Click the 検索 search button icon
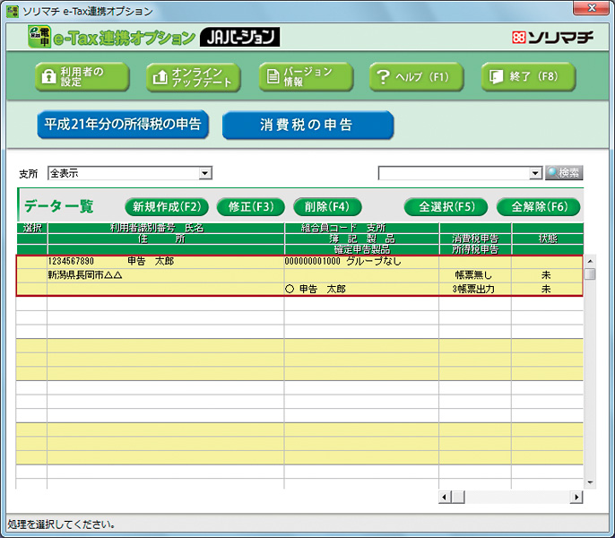615x538 pixels. coord(552,172)
